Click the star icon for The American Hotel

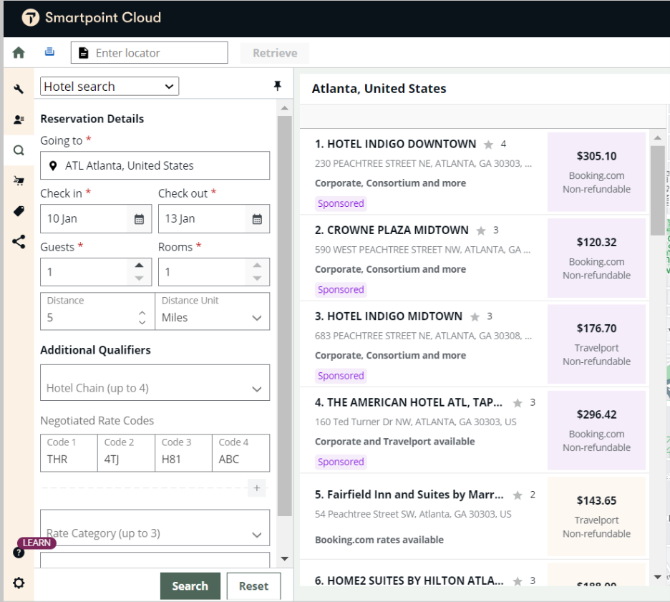(x=518, y=403)
